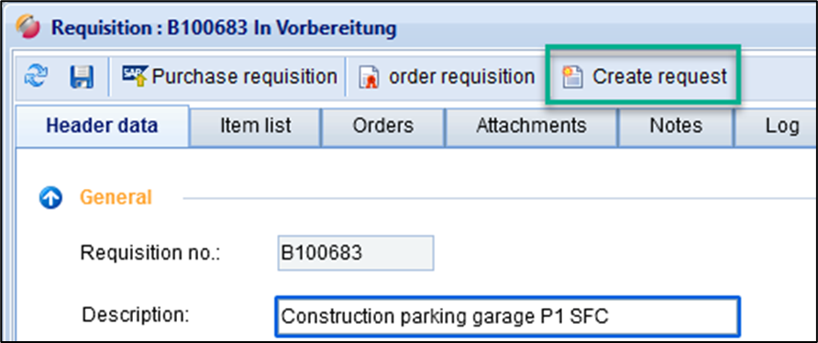
Task: Switch to the Header data tab
Action: point(102,126)
